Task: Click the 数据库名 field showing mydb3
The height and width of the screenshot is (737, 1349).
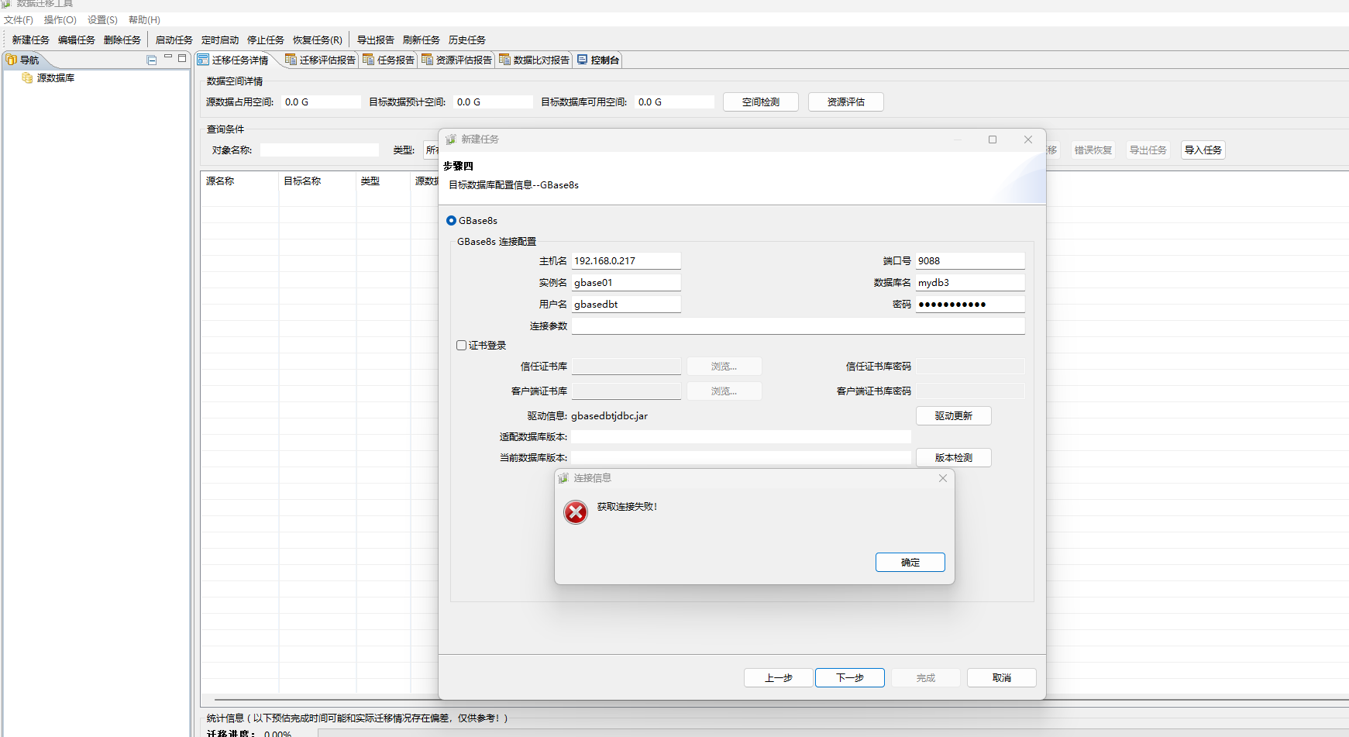Action: point(970,283)
